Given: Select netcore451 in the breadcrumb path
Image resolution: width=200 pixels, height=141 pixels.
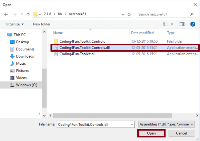Looking at the screenshot, I should pos(77,14).
